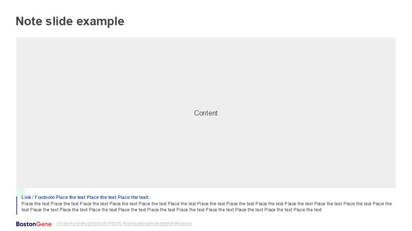Click the word "Link" in the footnote heading
The height and width of the screenshot is (231, 412).
click(26, 197)
